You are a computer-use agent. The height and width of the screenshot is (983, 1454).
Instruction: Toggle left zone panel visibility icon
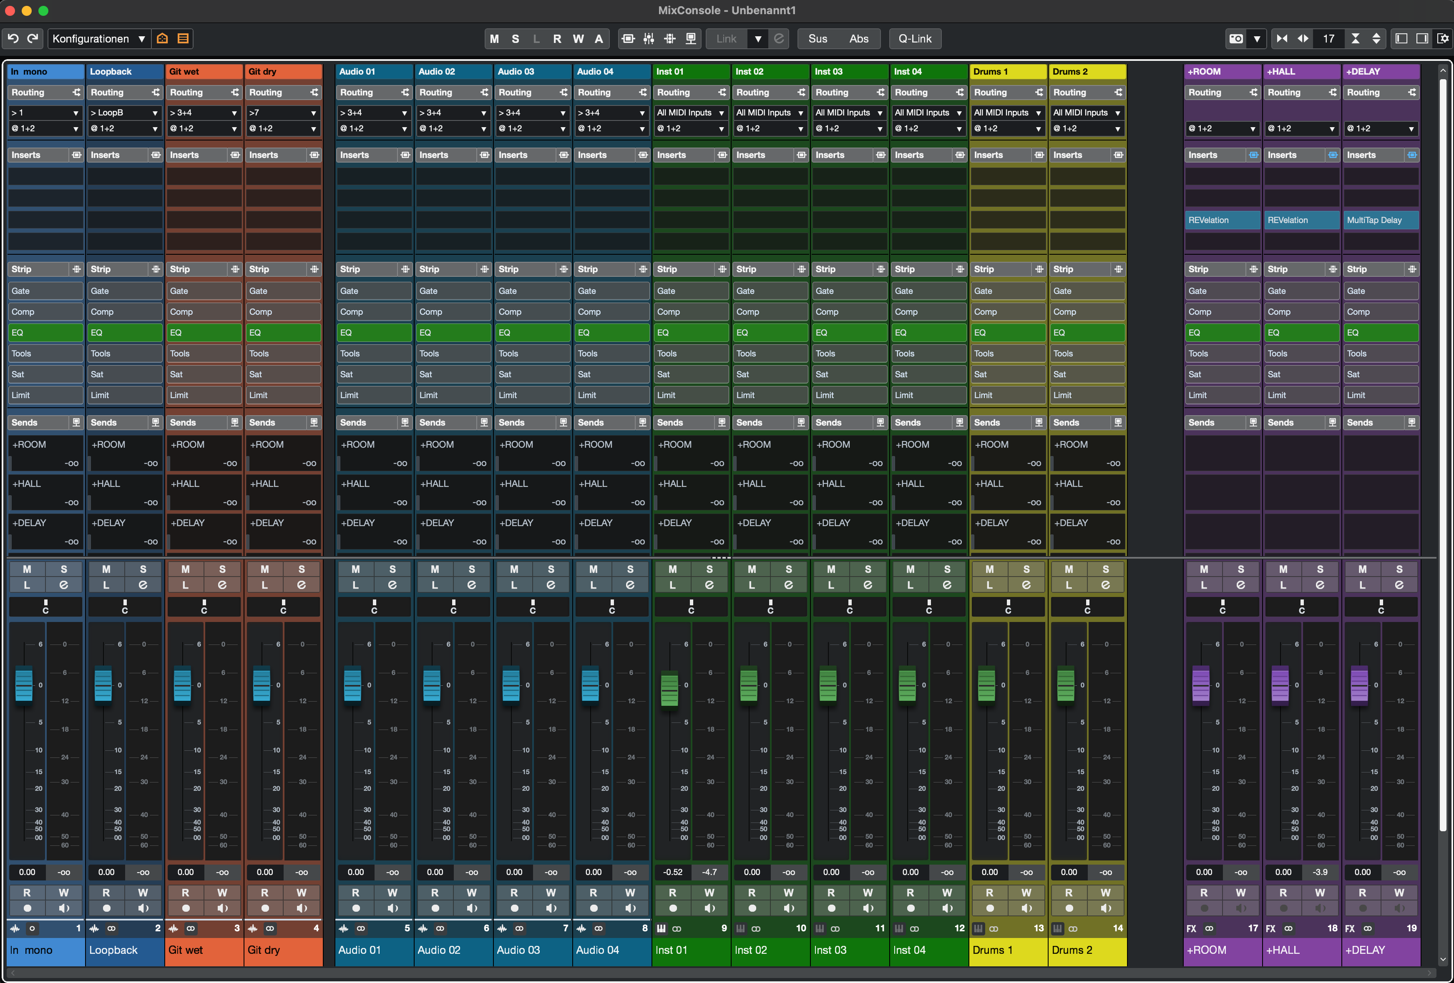pyautogui.click(x=1401, y=39)
